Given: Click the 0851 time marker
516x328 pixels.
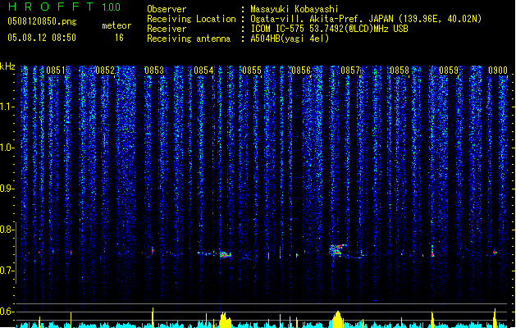Looking at the screenshot, I should [56, 71].
